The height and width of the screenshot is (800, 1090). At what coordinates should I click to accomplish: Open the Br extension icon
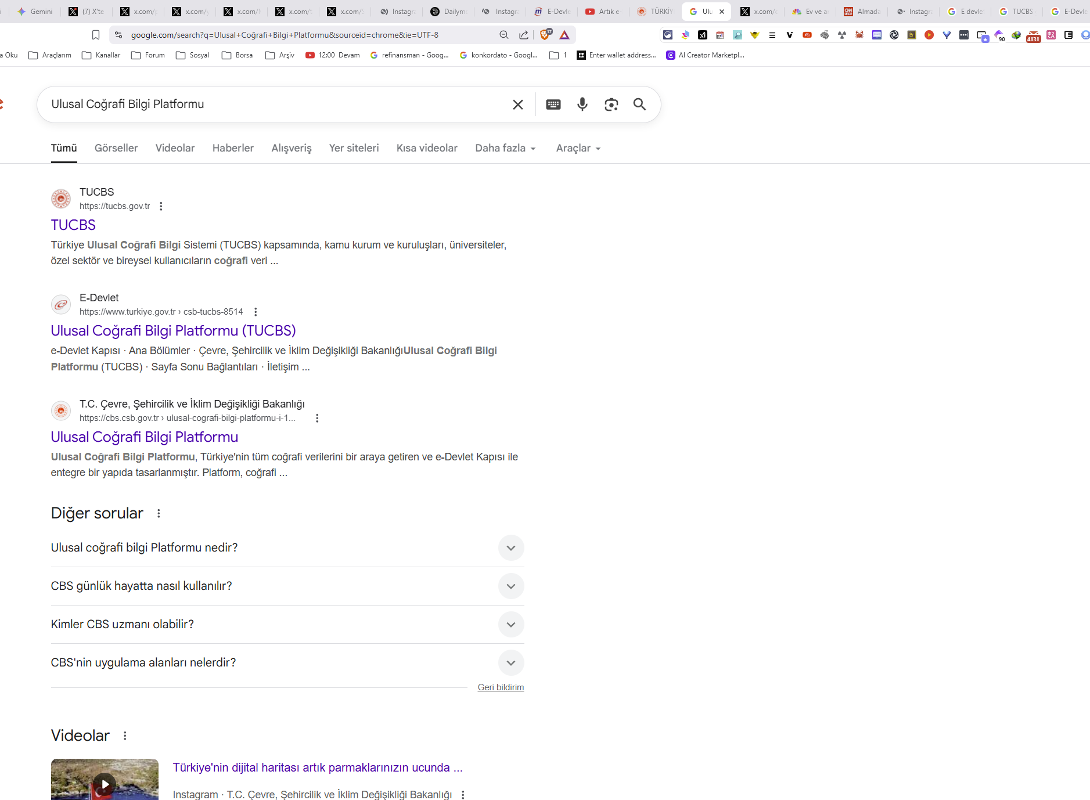[912, 35]
